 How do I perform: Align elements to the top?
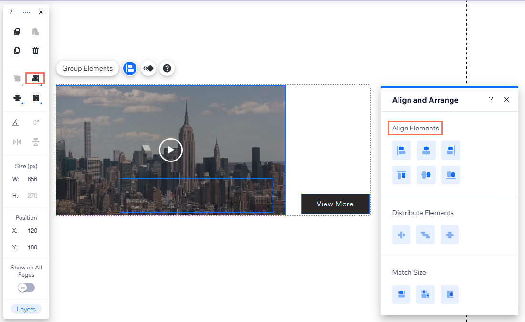click(x=401, y=175)
